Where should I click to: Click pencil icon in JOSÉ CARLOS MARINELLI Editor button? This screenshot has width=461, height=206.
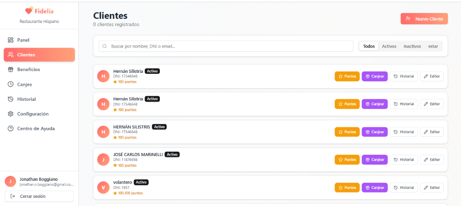coord(426,160)
